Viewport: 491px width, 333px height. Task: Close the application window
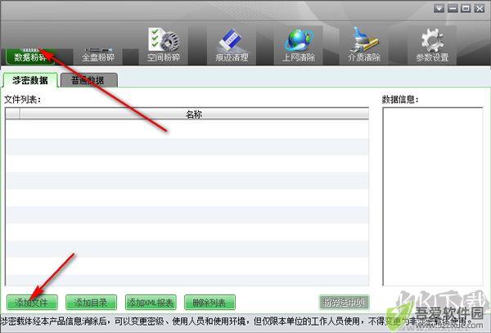pos(480,8)
